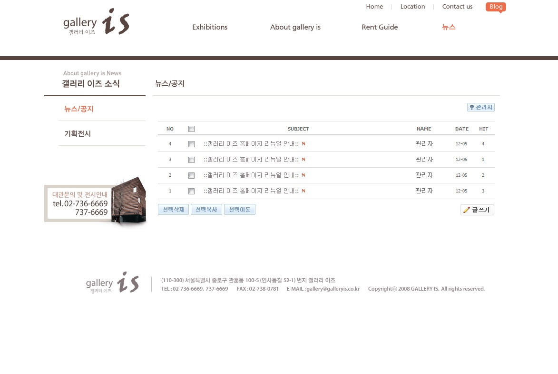The image size is (558, 374).
Task: Open the Blog speech-bubble badge
Action: pyautogui.click(x=496, y=7)
